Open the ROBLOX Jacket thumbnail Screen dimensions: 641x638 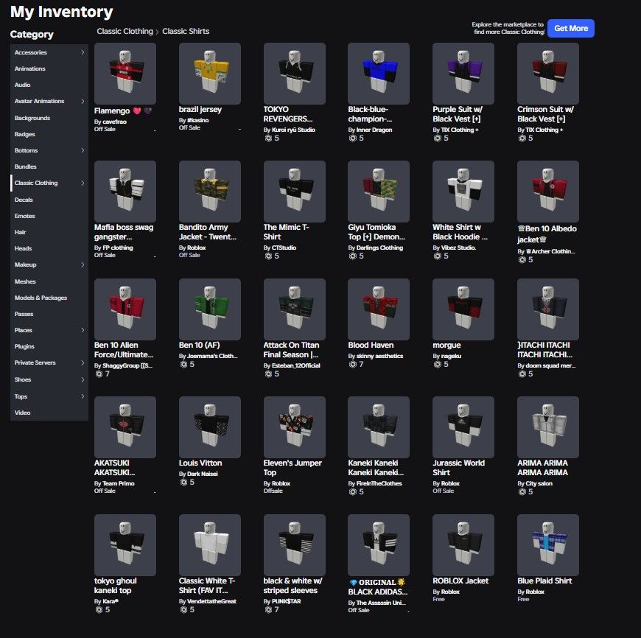[x=463, y=545]
